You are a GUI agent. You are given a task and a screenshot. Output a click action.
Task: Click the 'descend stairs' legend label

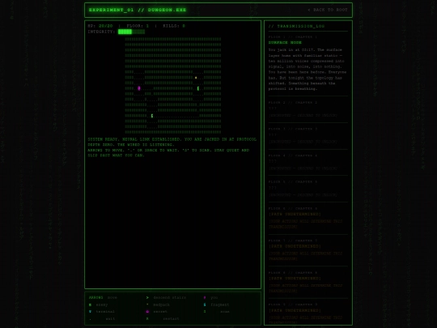tap(170, 297)
